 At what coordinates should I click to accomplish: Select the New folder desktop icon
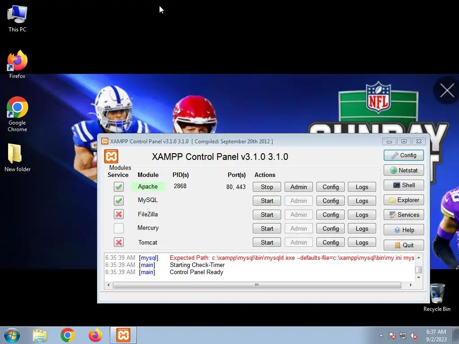[x=17, y=157]
